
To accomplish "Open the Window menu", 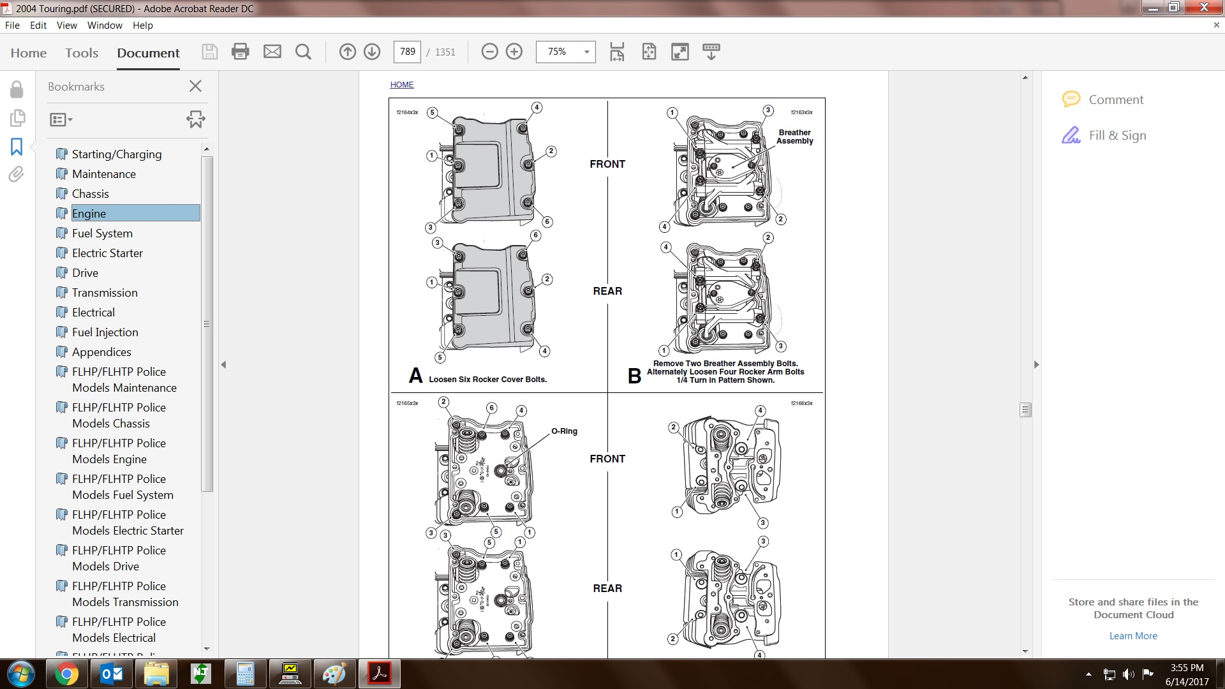I will tap(105, 26).
